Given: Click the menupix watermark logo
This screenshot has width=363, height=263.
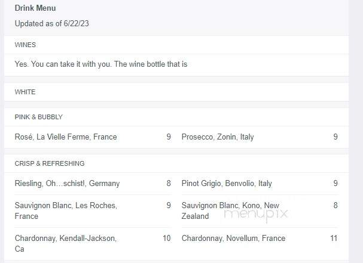Looking at the screenshot, I should coord(256,214).
